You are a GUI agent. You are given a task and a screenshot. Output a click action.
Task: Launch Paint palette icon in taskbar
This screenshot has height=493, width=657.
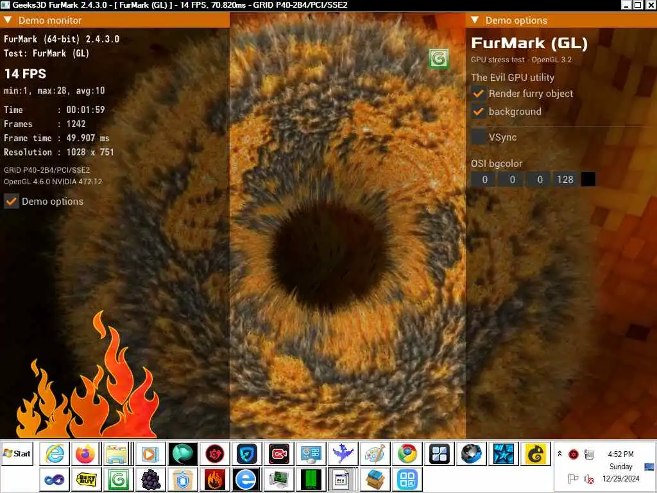pyautogui.click(x=375, y=454)
